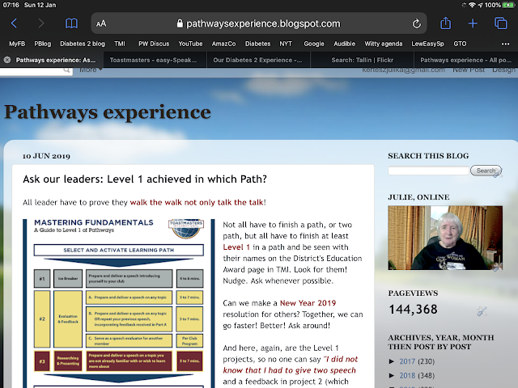Viewport: 518px width, 388px height.
Task: Focus the Search This Blog input field
Action: tap(428, 171)
